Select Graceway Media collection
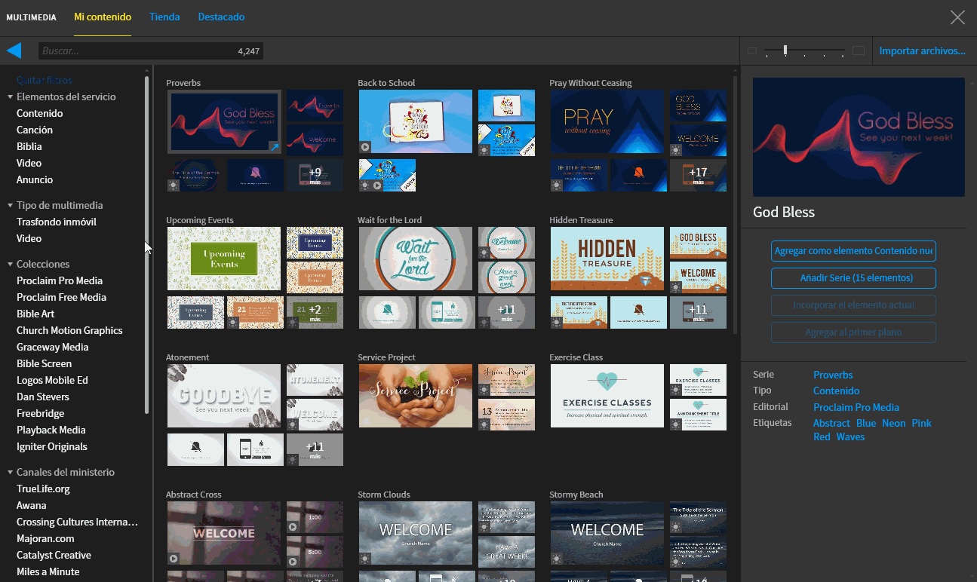The image size is (977, 582). [53, 347]
